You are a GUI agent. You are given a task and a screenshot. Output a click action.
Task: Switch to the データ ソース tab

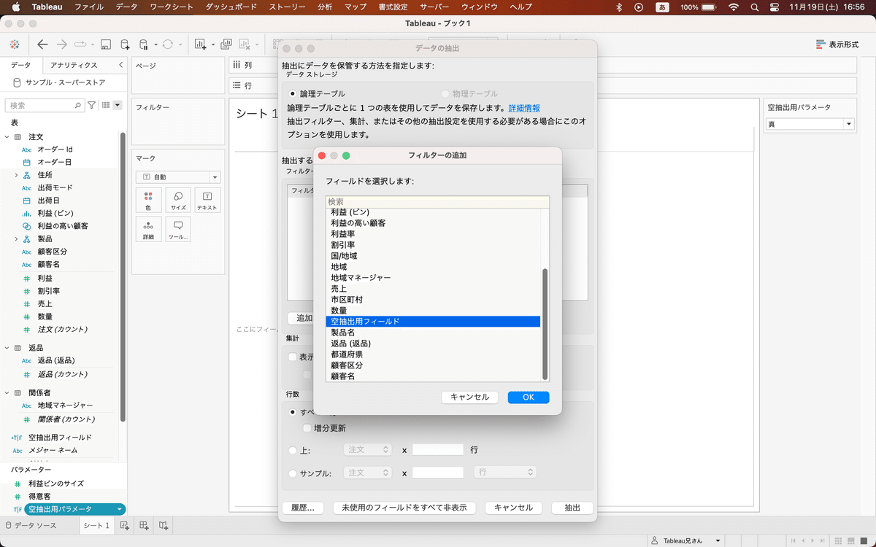[31, 525]
